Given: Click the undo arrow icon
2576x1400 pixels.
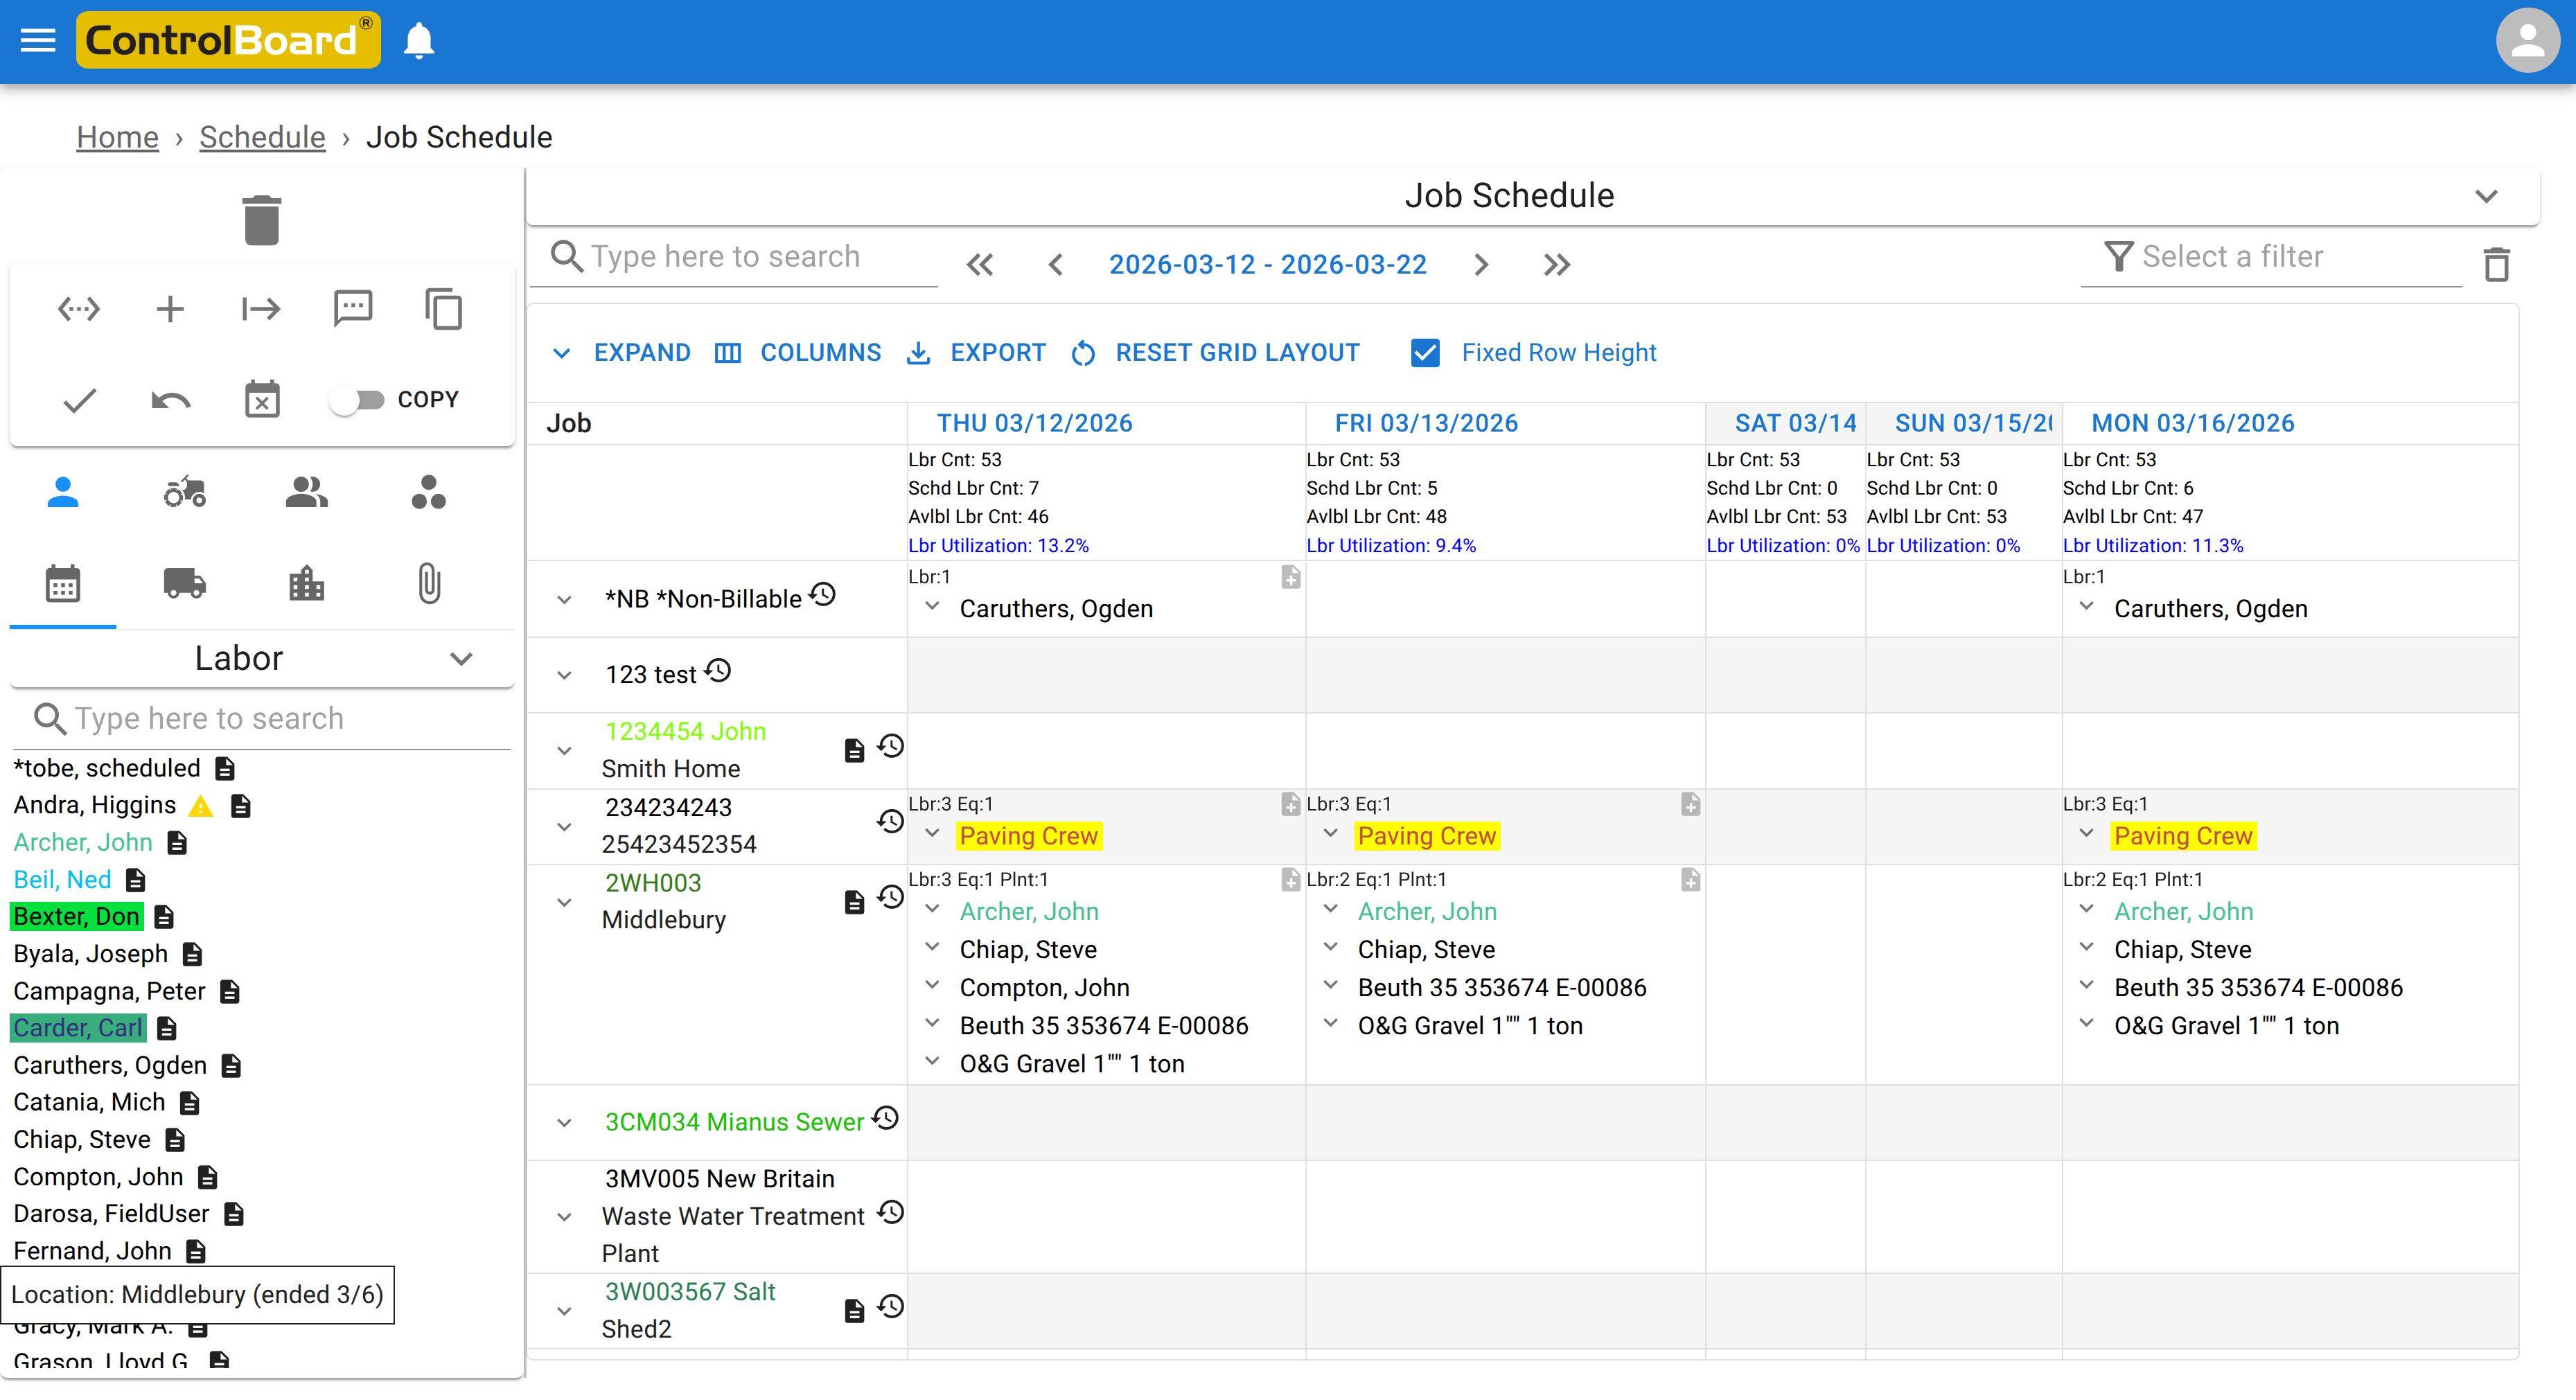Looking at the screenshot, I should (x=170, y=400).
